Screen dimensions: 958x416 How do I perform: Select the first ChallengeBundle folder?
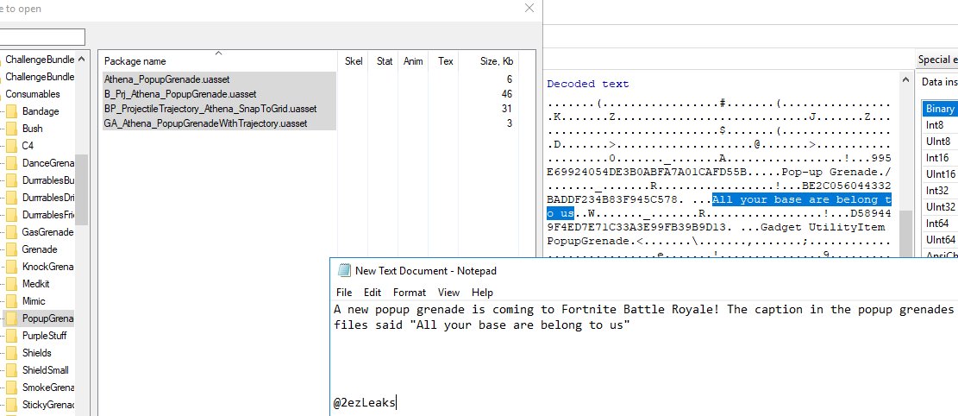[x=40, y=60]
